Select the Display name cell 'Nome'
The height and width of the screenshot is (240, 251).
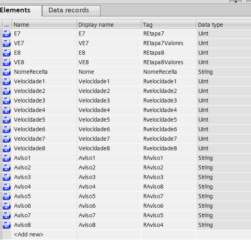coord(87,72)
